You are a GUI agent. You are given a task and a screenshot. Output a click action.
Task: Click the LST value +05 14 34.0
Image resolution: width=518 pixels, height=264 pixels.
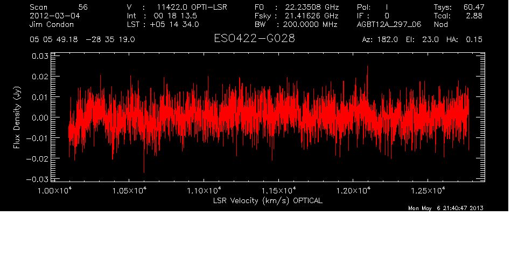pyautogui.click(x=170, y=25)
